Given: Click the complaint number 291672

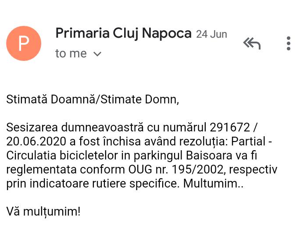Looking at the screenshot, I should coord(230,127).
